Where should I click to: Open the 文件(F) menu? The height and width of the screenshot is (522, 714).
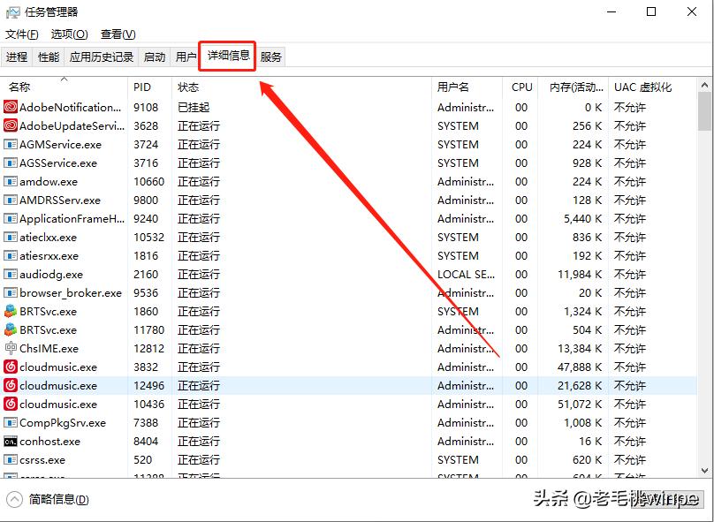point(20,34)
